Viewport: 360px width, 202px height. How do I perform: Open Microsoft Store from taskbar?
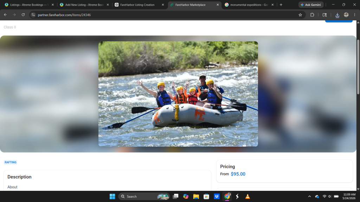206,196
